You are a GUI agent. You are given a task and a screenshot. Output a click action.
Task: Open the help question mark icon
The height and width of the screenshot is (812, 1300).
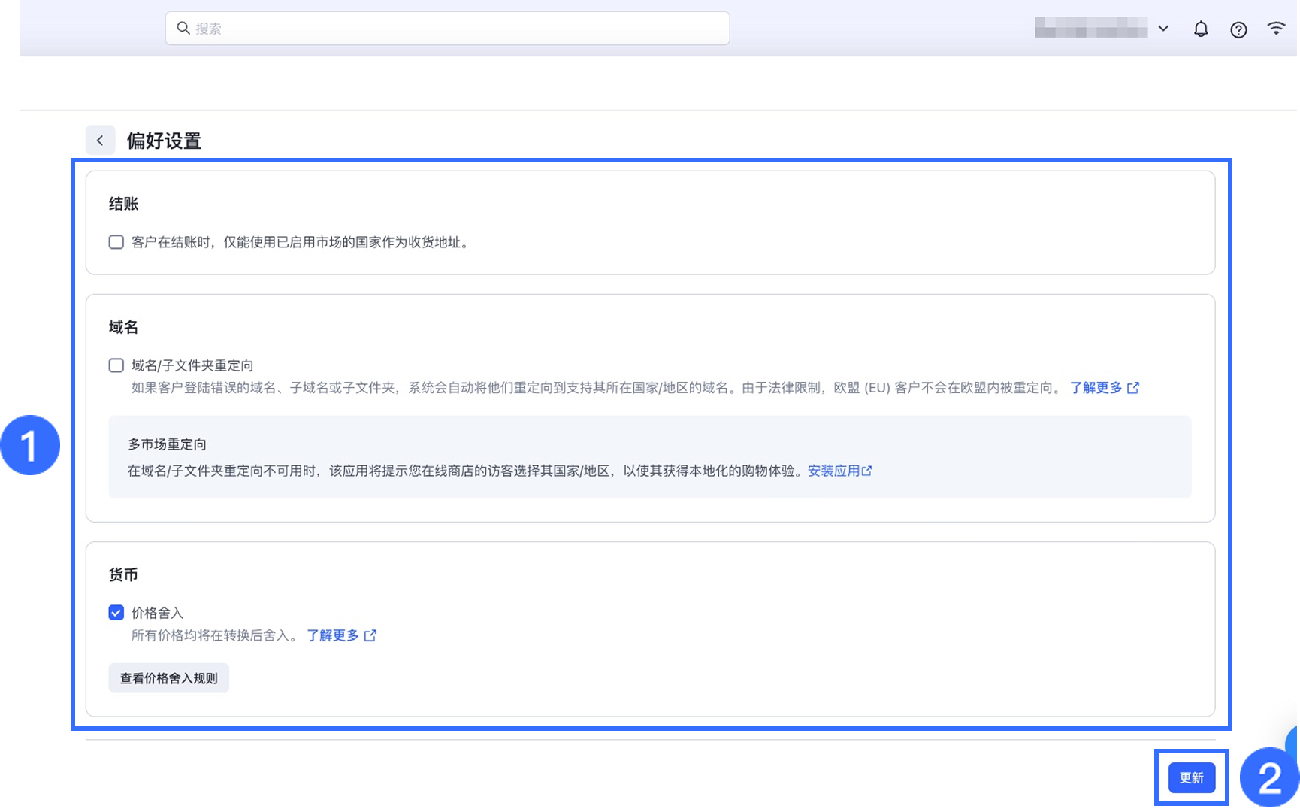pyautogui.click(x=1238, y=29)
